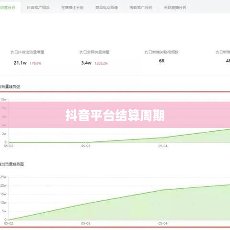230x230 pixels.
Task: Click the 销量趋势图 chart title
Action: (x=10, y=87)
